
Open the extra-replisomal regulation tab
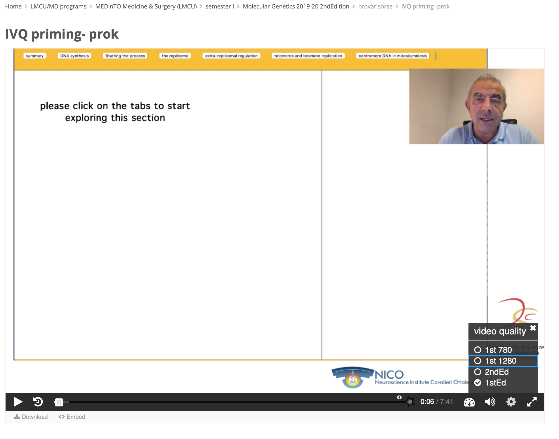point(231,56)
